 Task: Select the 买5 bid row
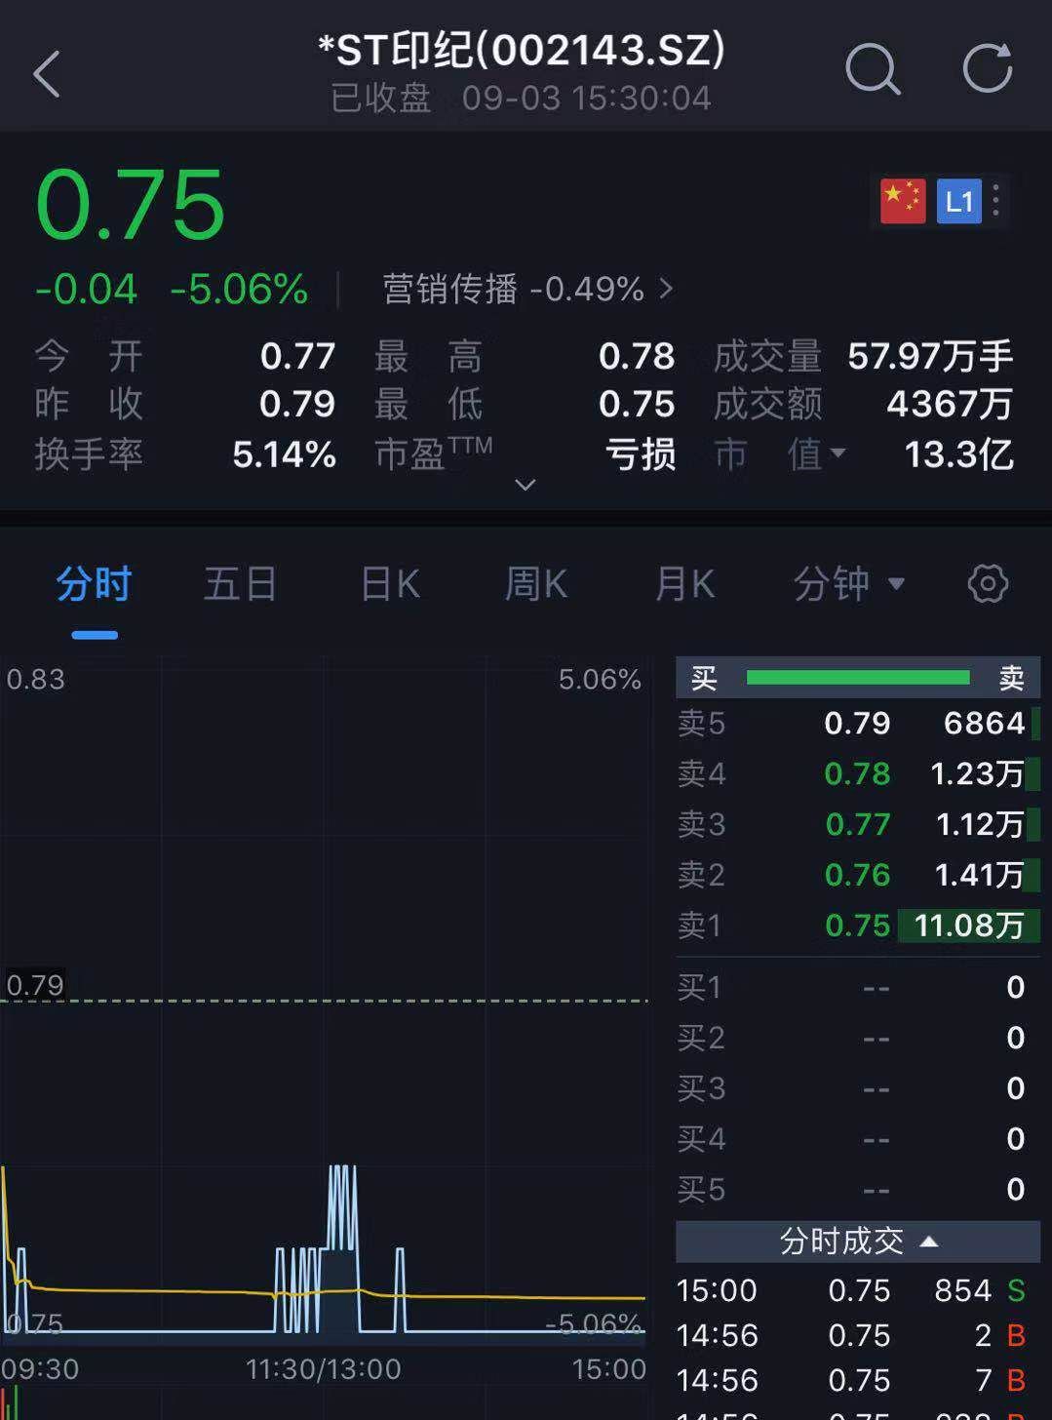click(858, 1190)
